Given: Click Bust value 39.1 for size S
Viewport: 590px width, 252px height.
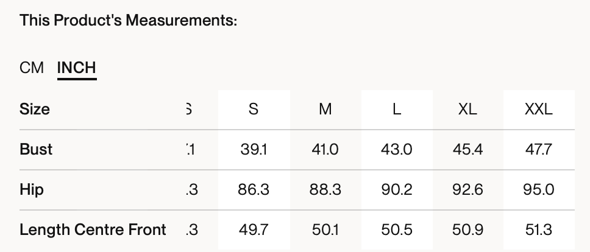Looking at the screenshot, I should click(254, 150).
